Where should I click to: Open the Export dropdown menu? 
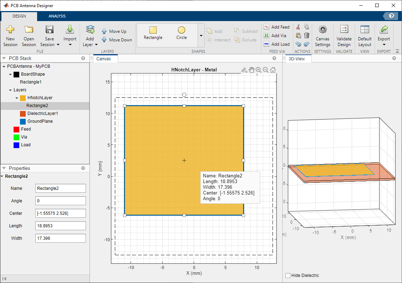coord(384,45)
